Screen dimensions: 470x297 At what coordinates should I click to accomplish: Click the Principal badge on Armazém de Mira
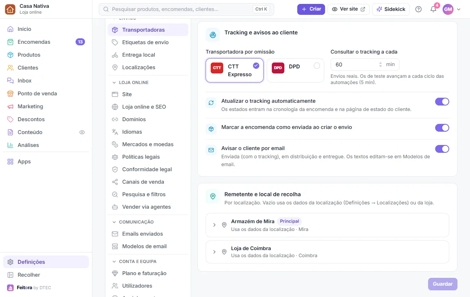pos(289,221)
